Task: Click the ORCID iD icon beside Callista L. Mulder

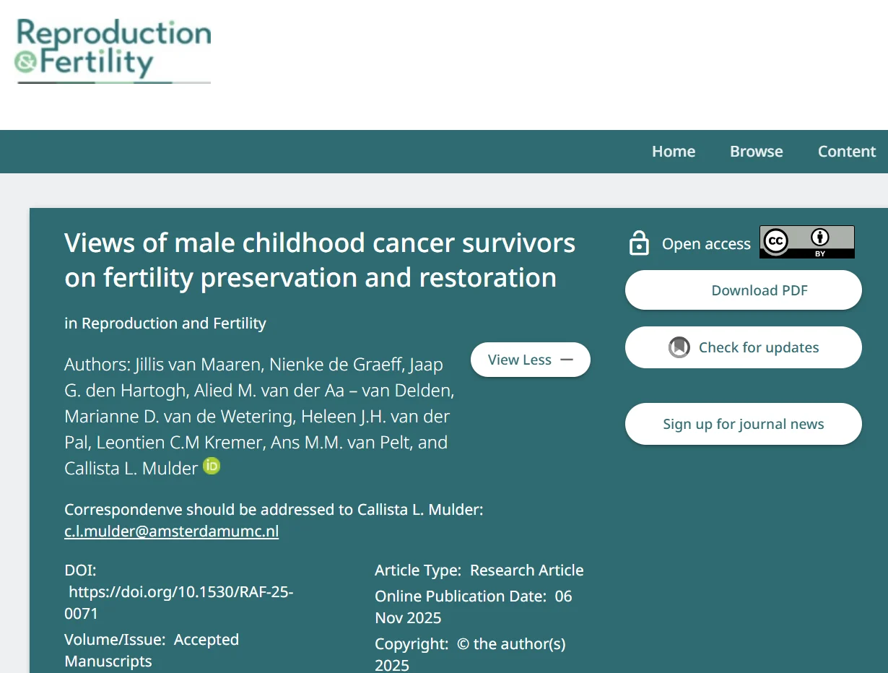Action: [x=211, y=466]
